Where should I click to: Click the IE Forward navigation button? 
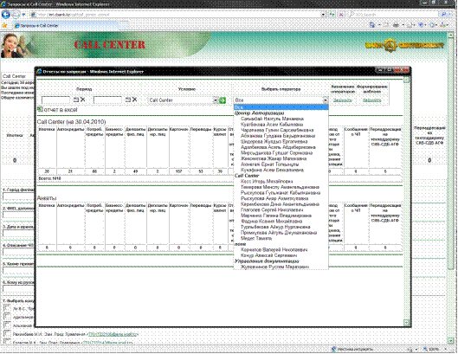coord(16,15)
